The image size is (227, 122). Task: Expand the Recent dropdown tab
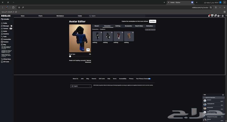point(97,26)
